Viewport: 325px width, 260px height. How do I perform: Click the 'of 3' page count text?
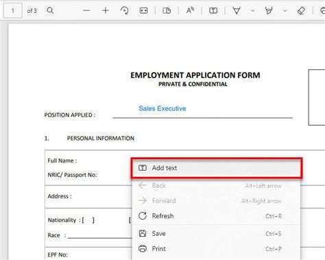coord(32,11)
